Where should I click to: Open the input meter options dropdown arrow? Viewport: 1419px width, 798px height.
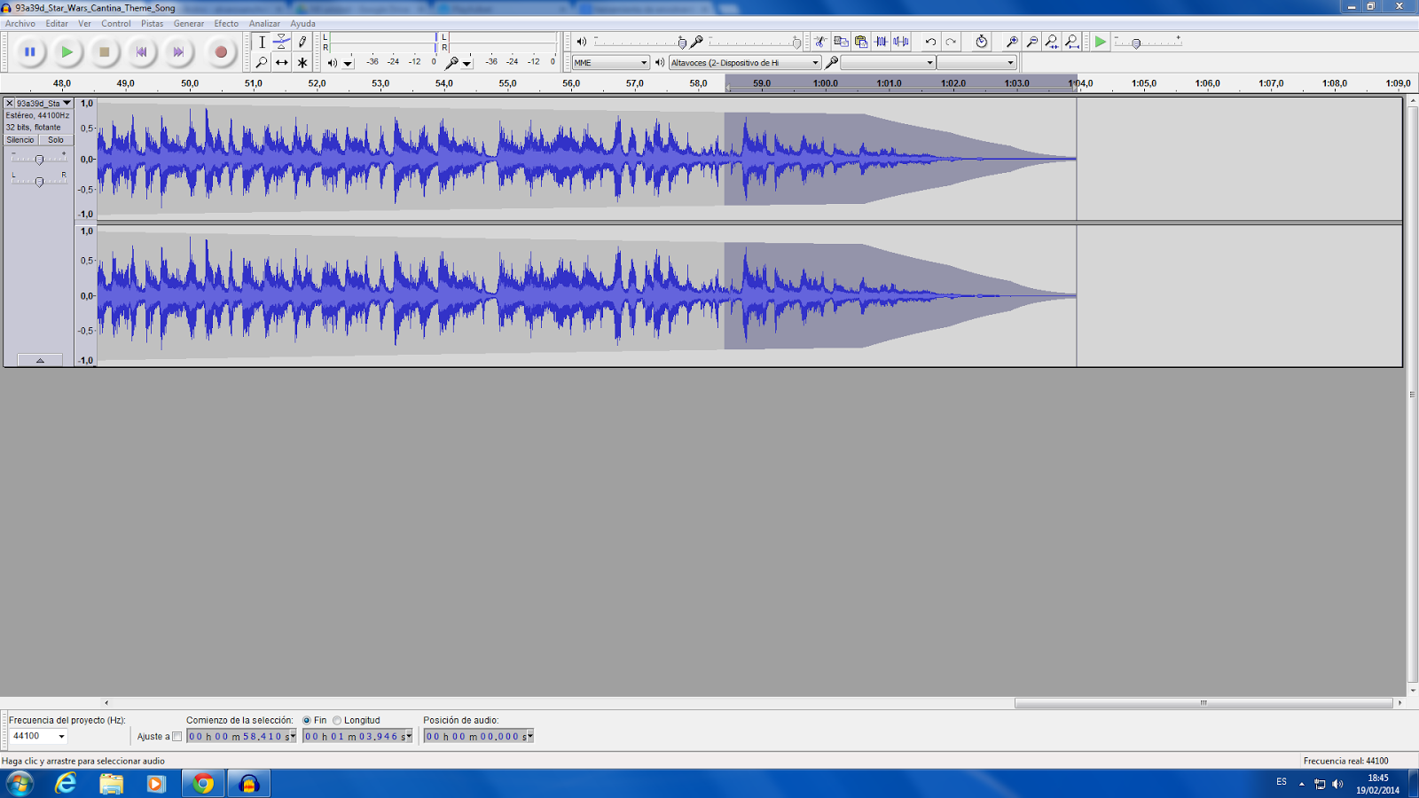point(466,64)
